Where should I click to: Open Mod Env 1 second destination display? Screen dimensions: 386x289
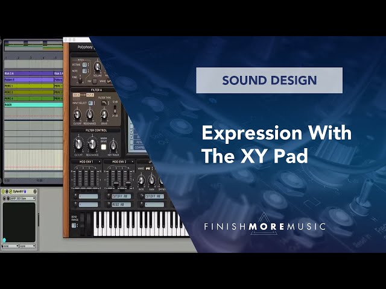(89, 205)
